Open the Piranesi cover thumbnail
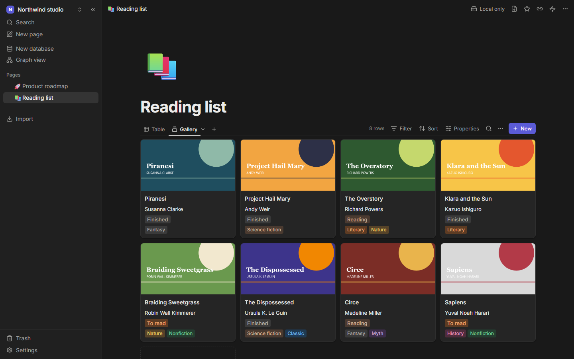Viewport: 574px width, 359px height. point(188,165)
